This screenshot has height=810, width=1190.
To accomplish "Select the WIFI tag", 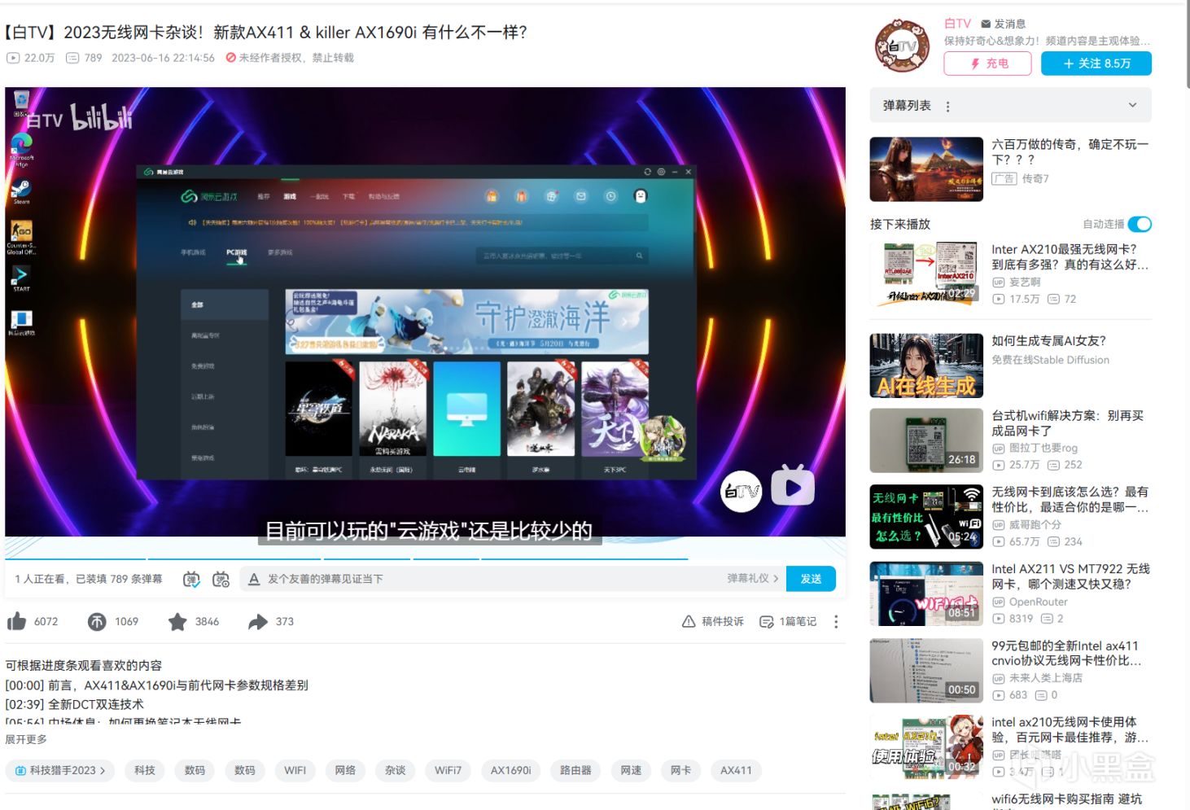I will pos(295,770).
